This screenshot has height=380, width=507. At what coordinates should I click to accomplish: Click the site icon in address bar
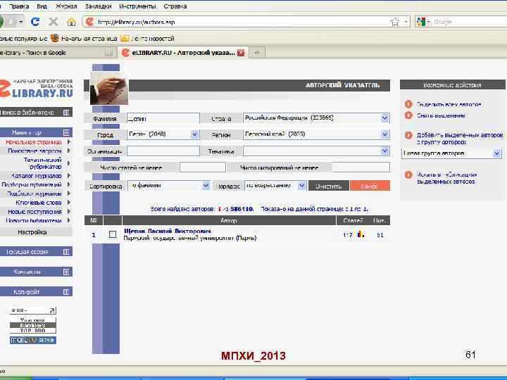coord(90,22)
